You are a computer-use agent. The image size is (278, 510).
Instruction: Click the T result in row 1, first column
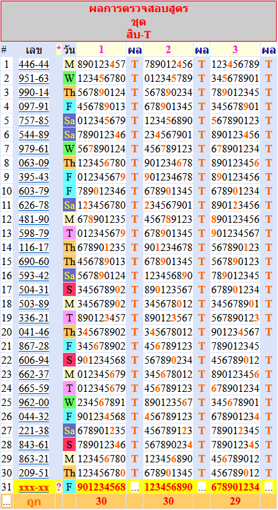135,64
